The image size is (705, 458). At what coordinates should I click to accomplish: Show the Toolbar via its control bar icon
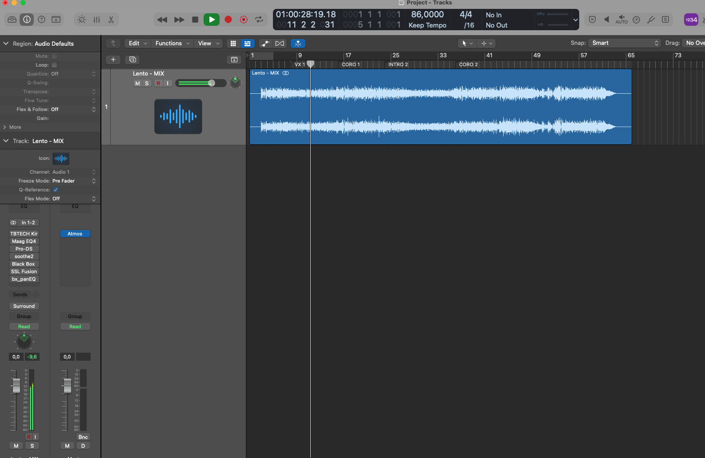pyautogui.click(x=56, y=20)
